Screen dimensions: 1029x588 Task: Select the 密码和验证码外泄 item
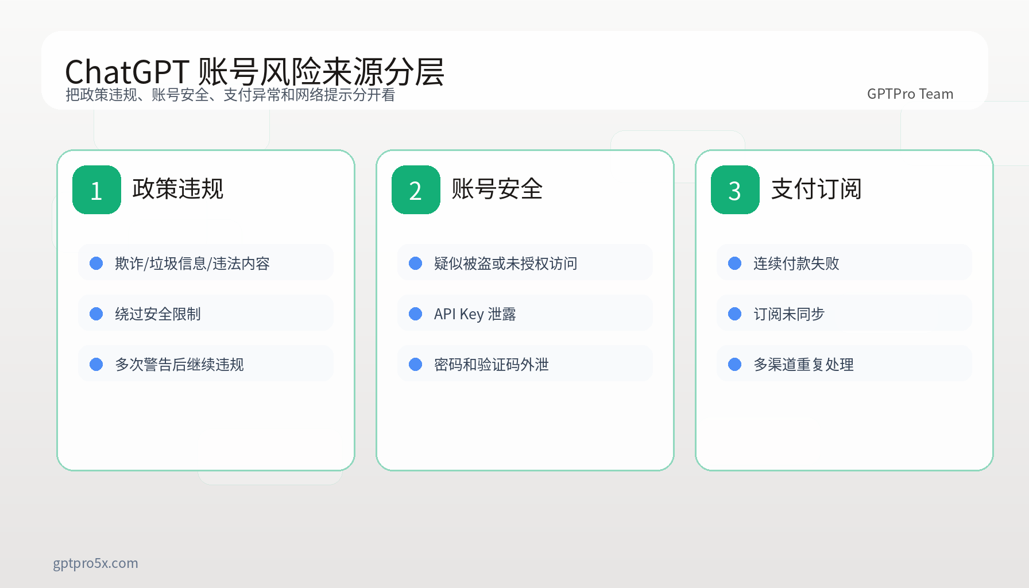(x=525, y=364)
